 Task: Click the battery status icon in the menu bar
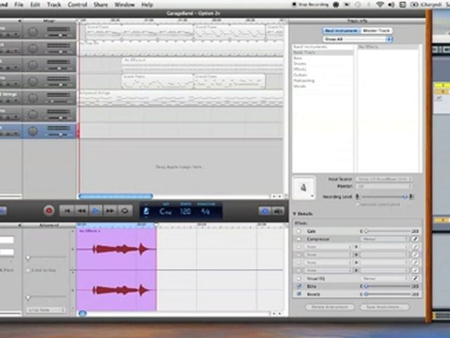click(414, 5)
